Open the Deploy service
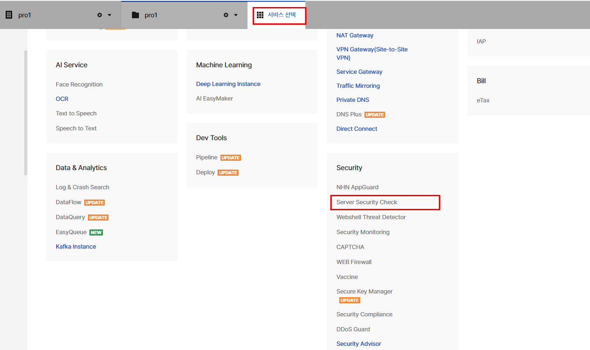The image size is (590, 350). (205, 172)
